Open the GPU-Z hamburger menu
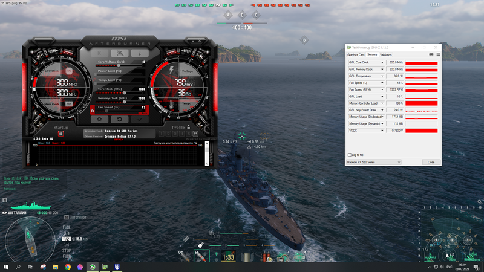The height and width of the screenshot is (272, 484). pos(438,54)
